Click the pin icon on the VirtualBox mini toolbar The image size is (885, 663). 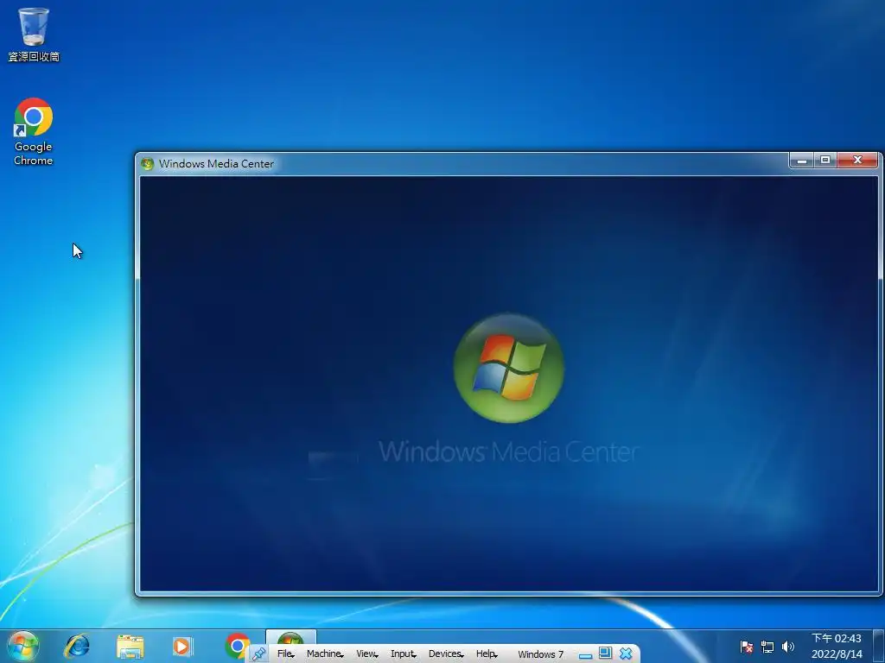(259, 654)
